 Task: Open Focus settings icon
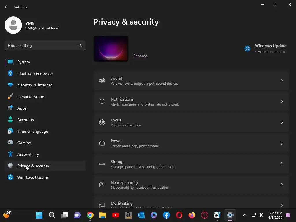102,122
